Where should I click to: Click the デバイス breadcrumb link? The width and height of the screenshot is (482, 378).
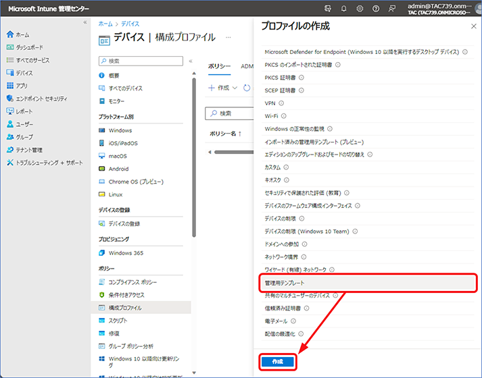(130, 24)
